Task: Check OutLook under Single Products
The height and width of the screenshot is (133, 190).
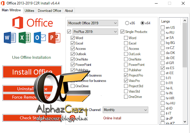Action: pyautogui.click(x=126, y=54)
